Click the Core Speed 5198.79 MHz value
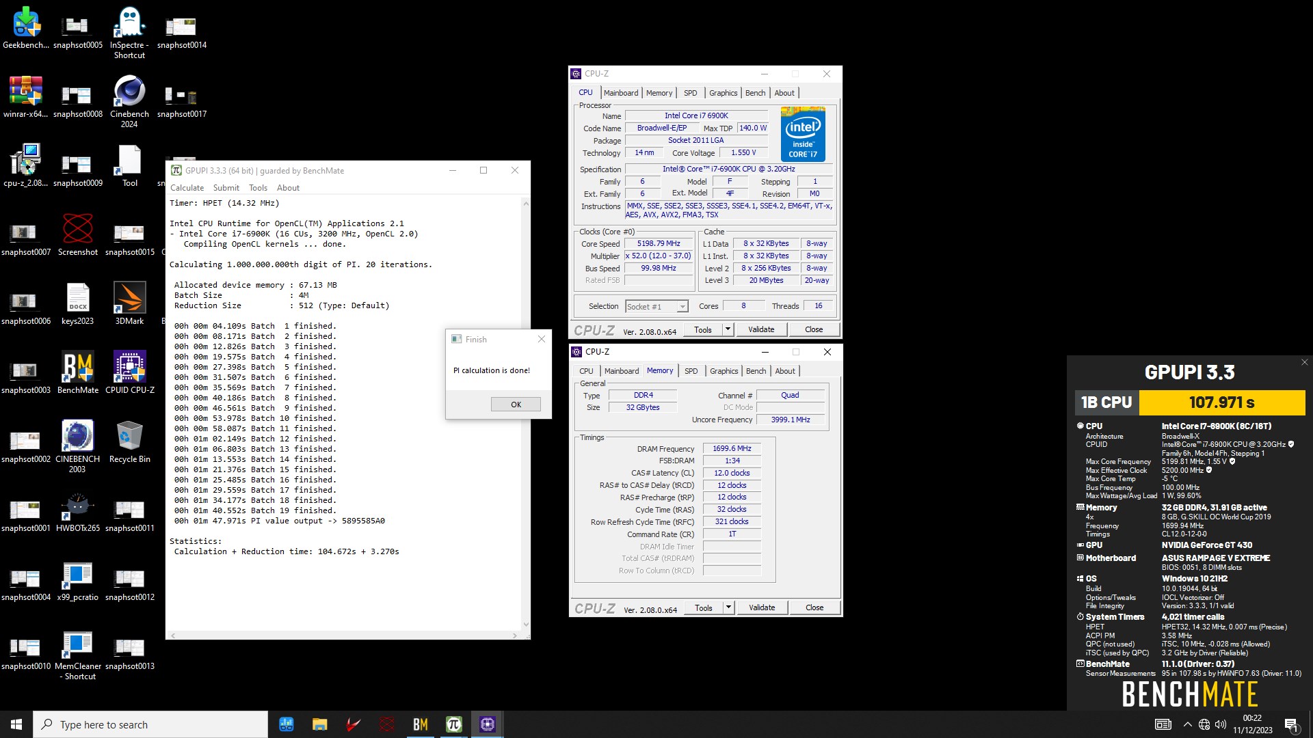The height and width of the screenshot is (738, 1313). 659,244
